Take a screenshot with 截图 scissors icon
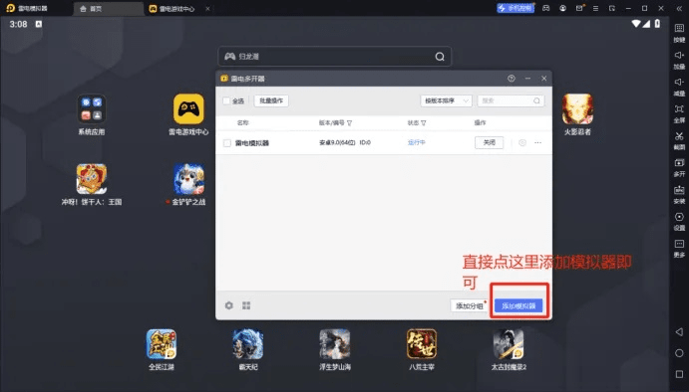The height and width of the screenshot is (392, 689). tap(679, 136)
